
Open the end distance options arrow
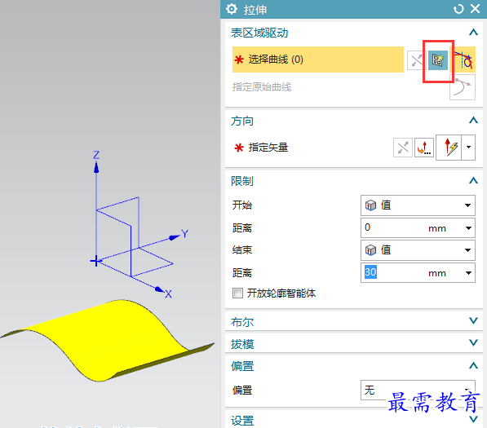pyautogui.click(x=468, y=273)
